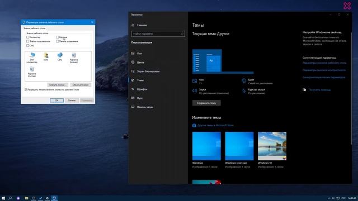Click the Microsoft Store bag icon
This screenshot has height=201, width=358.
[x=194, y=125]
